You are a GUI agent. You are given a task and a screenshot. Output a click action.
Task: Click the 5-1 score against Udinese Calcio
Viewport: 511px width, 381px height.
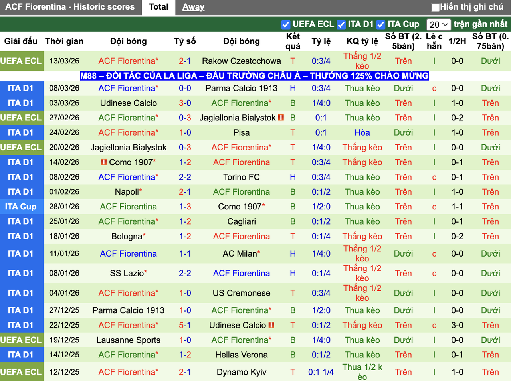tap(185, 325)
